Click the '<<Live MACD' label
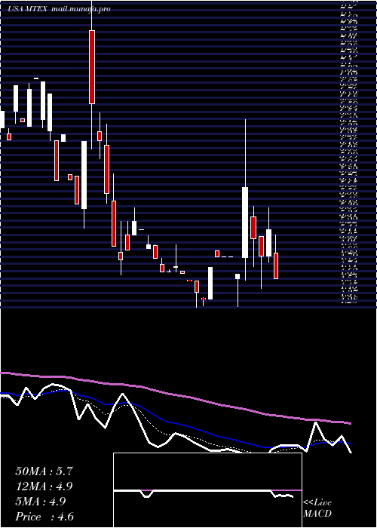 [x=317, y=508]
